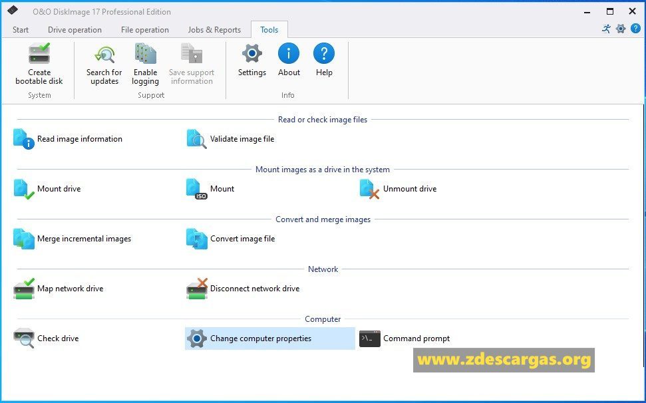Click the Create bootable disk icon
Image resolution: width=646 pixels, height=403 pixels.
[39, 53]
